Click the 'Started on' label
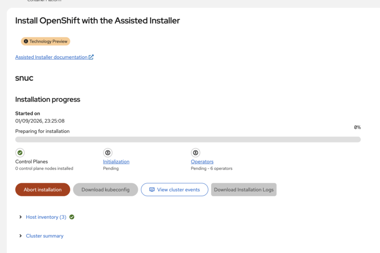 pos(28,113)
